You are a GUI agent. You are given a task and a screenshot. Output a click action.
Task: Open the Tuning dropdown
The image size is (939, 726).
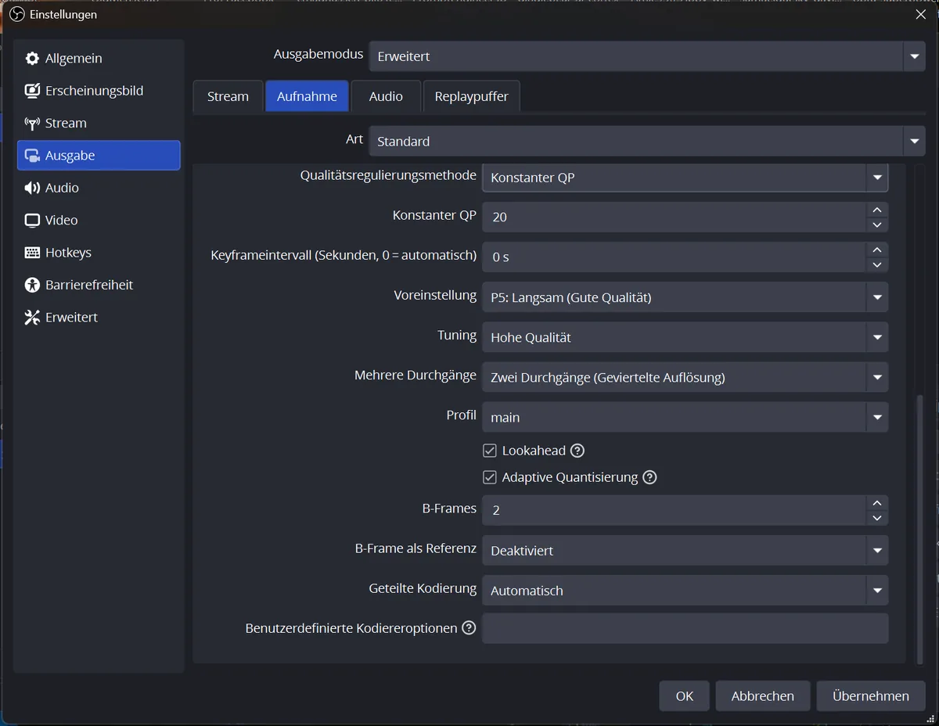pyautogui.click(x=685, y=338)
